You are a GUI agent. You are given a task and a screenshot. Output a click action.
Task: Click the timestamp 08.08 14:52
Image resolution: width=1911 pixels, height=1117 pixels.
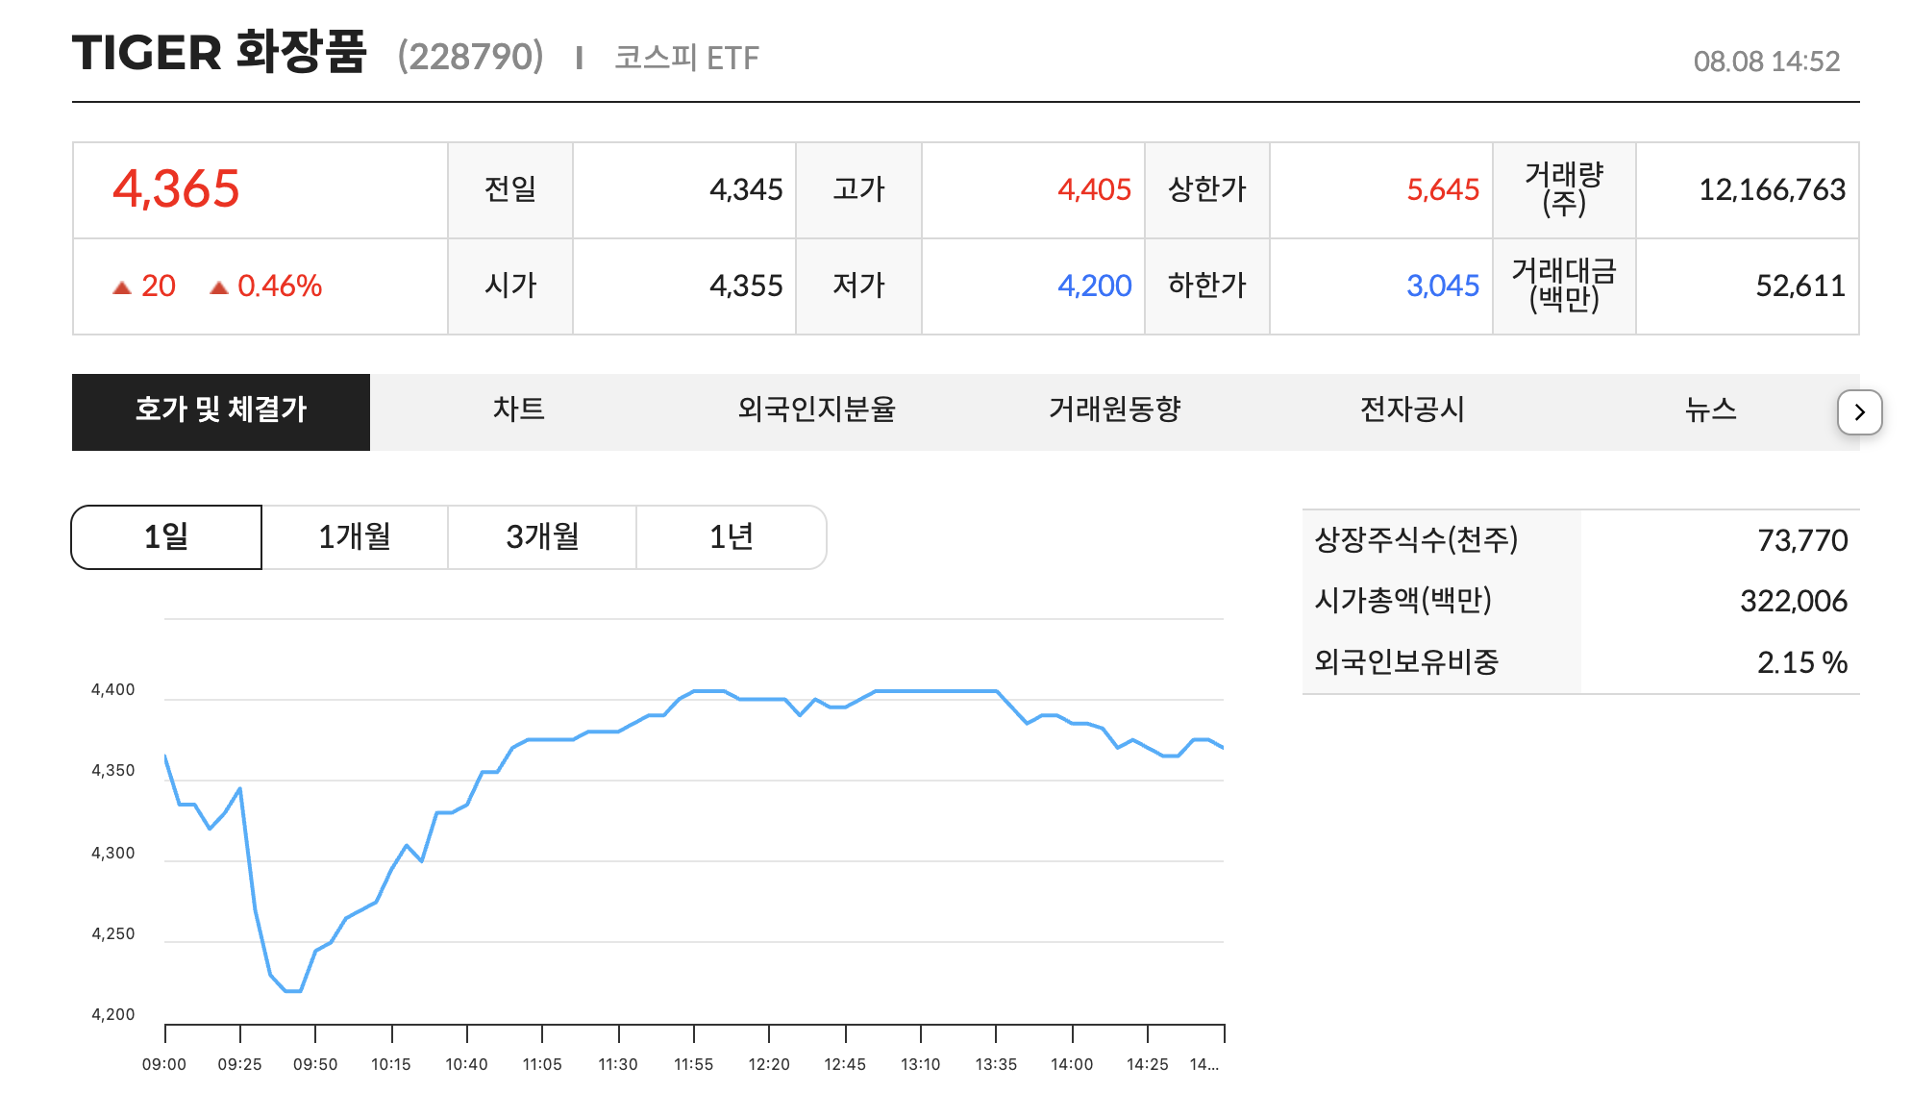tap(1769, 61)
